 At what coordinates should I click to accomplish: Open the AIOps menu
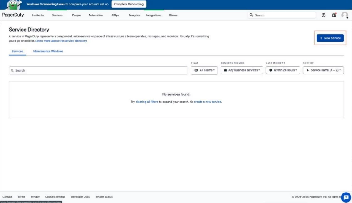[115, 15]
